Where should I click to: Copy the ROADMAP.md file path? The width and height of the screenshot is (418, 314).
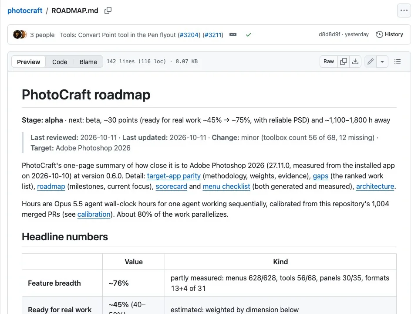pyautogui.click(x=108, y=10)
